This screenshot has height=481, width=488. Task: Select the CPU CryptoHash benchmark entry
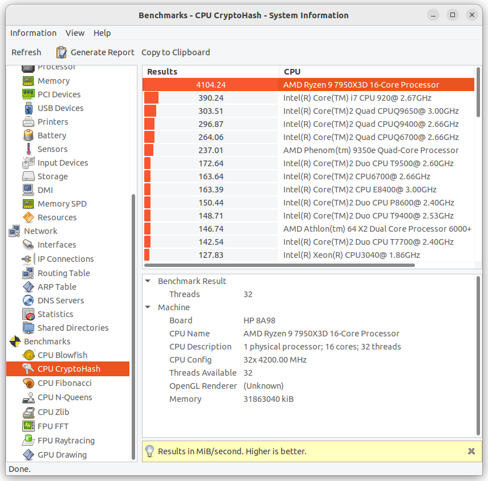click(67, 369)
